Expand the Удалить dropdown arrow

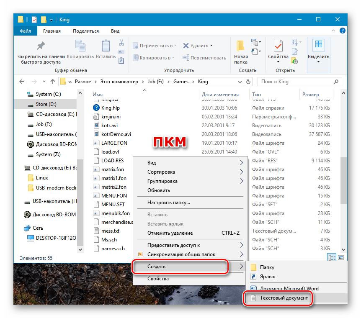click(211, 46)
